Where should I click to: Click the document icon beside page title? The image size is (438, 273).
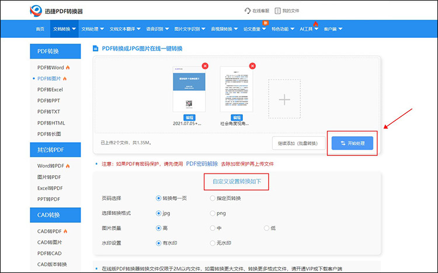tap(96, 49)
